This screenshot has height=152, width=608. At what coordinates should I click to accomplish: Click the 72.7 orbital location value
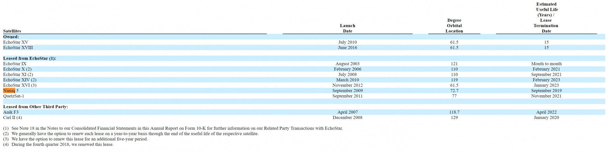click(454, 91)
